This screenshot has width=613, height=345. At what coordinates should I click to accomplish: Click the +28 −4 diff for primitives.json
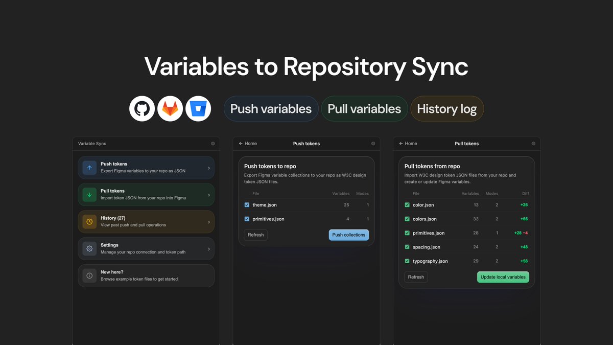(521, 233)
